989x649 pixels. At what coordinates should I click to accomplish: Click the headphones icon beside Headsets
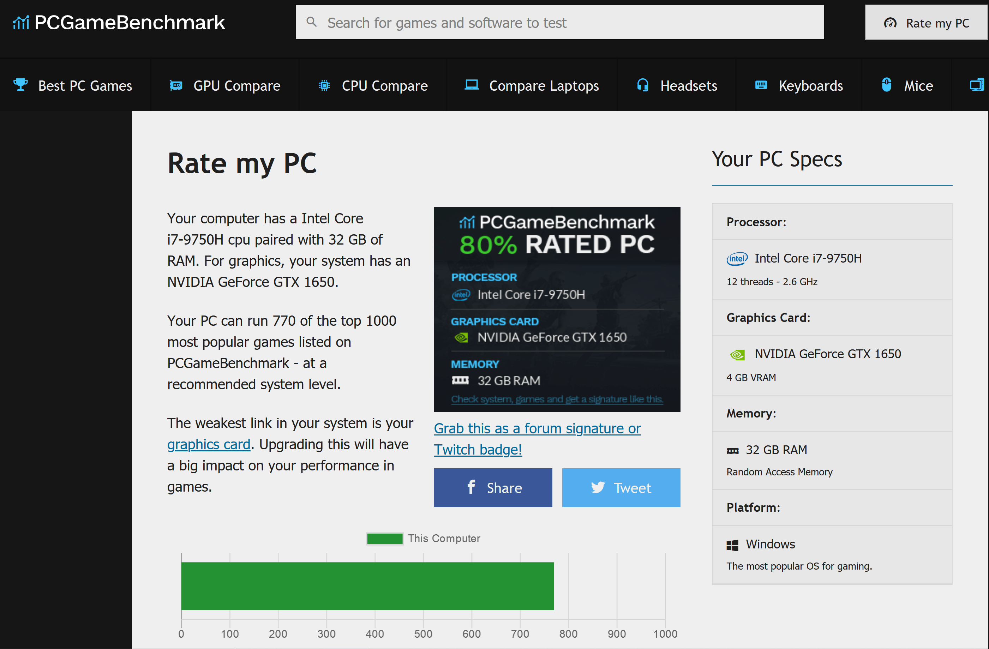pyautogui.click(x=642, y=85)
